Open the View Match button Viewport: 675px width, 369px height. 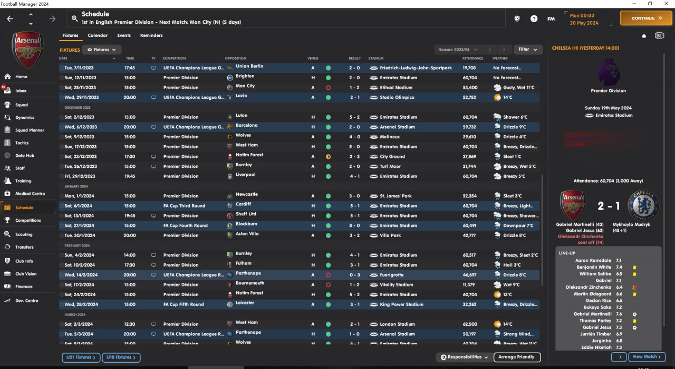point(647,357)
